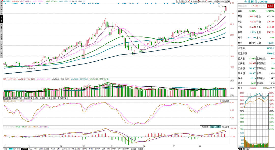Image resolution: width=275 pixels, height=150 pixels.
Task: Select the KDJ indicator tab
Action: (30, 149)
